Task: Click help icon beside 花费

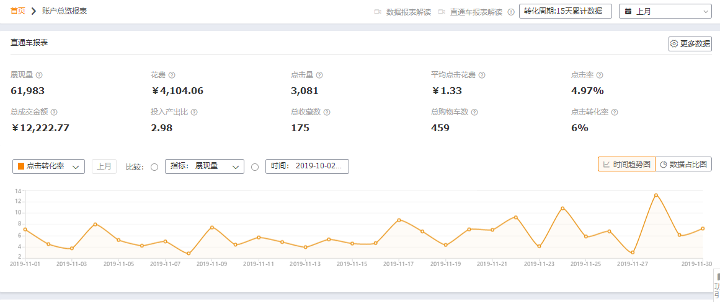Action: [x=171, y=75]
